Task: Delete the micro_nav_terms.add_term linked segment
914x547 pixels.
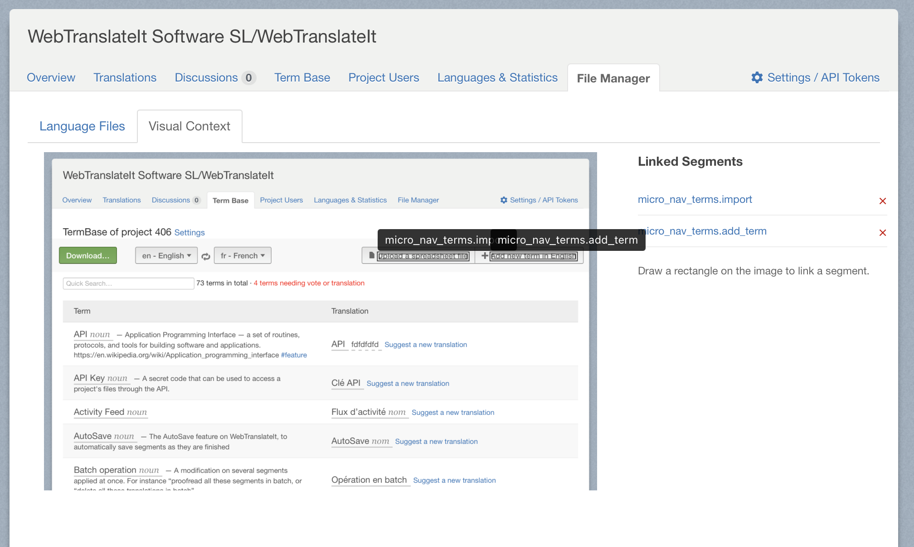Action: [x=882, y=233]
